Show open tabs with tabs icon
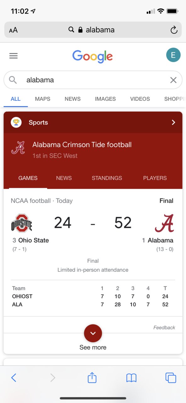Image resolution: width=186 pixels, height=403 pixels. tap(171, 377)
